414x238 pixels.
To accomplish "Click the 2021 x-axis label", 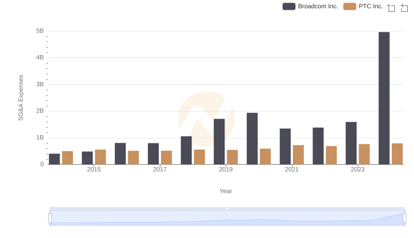I will pyautogui.click(x=291, y=169).
